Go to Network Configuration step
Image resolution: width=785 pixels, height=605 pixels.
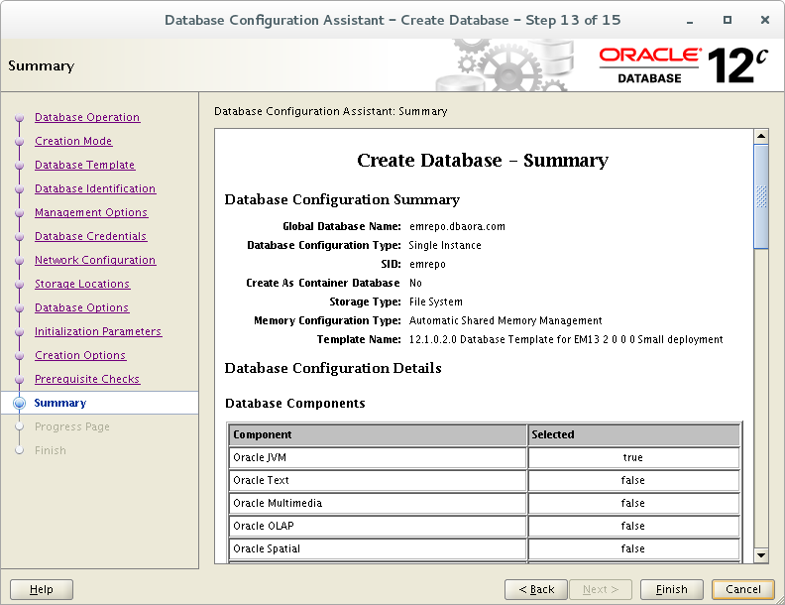coord(95,260)
